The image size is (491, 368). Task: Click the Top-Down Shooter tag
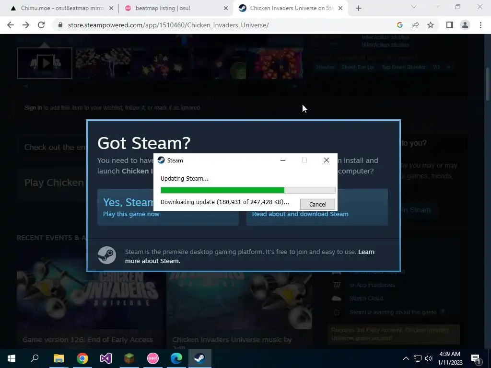pyautogui.click(x=404, y=67)
